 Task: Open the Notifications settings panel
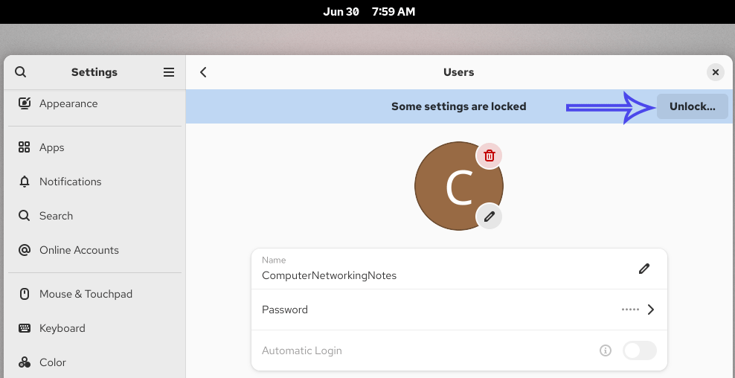tap(94, 182)
